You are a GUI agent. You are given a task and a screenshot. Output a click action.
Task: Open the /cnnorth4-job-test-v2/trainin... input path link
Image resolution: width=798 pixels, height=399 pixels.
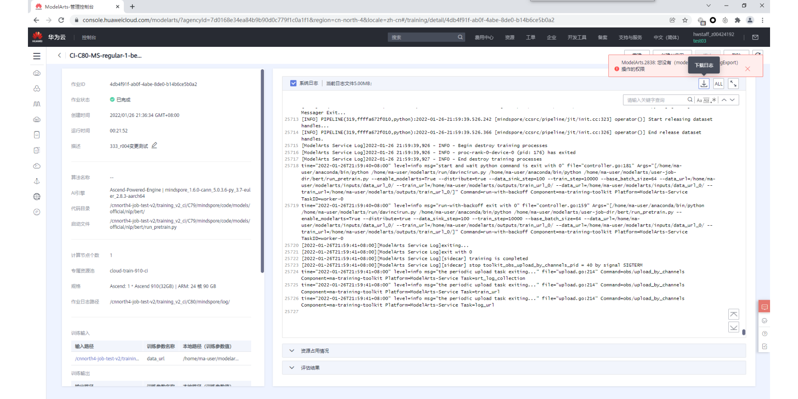[107, 359]
